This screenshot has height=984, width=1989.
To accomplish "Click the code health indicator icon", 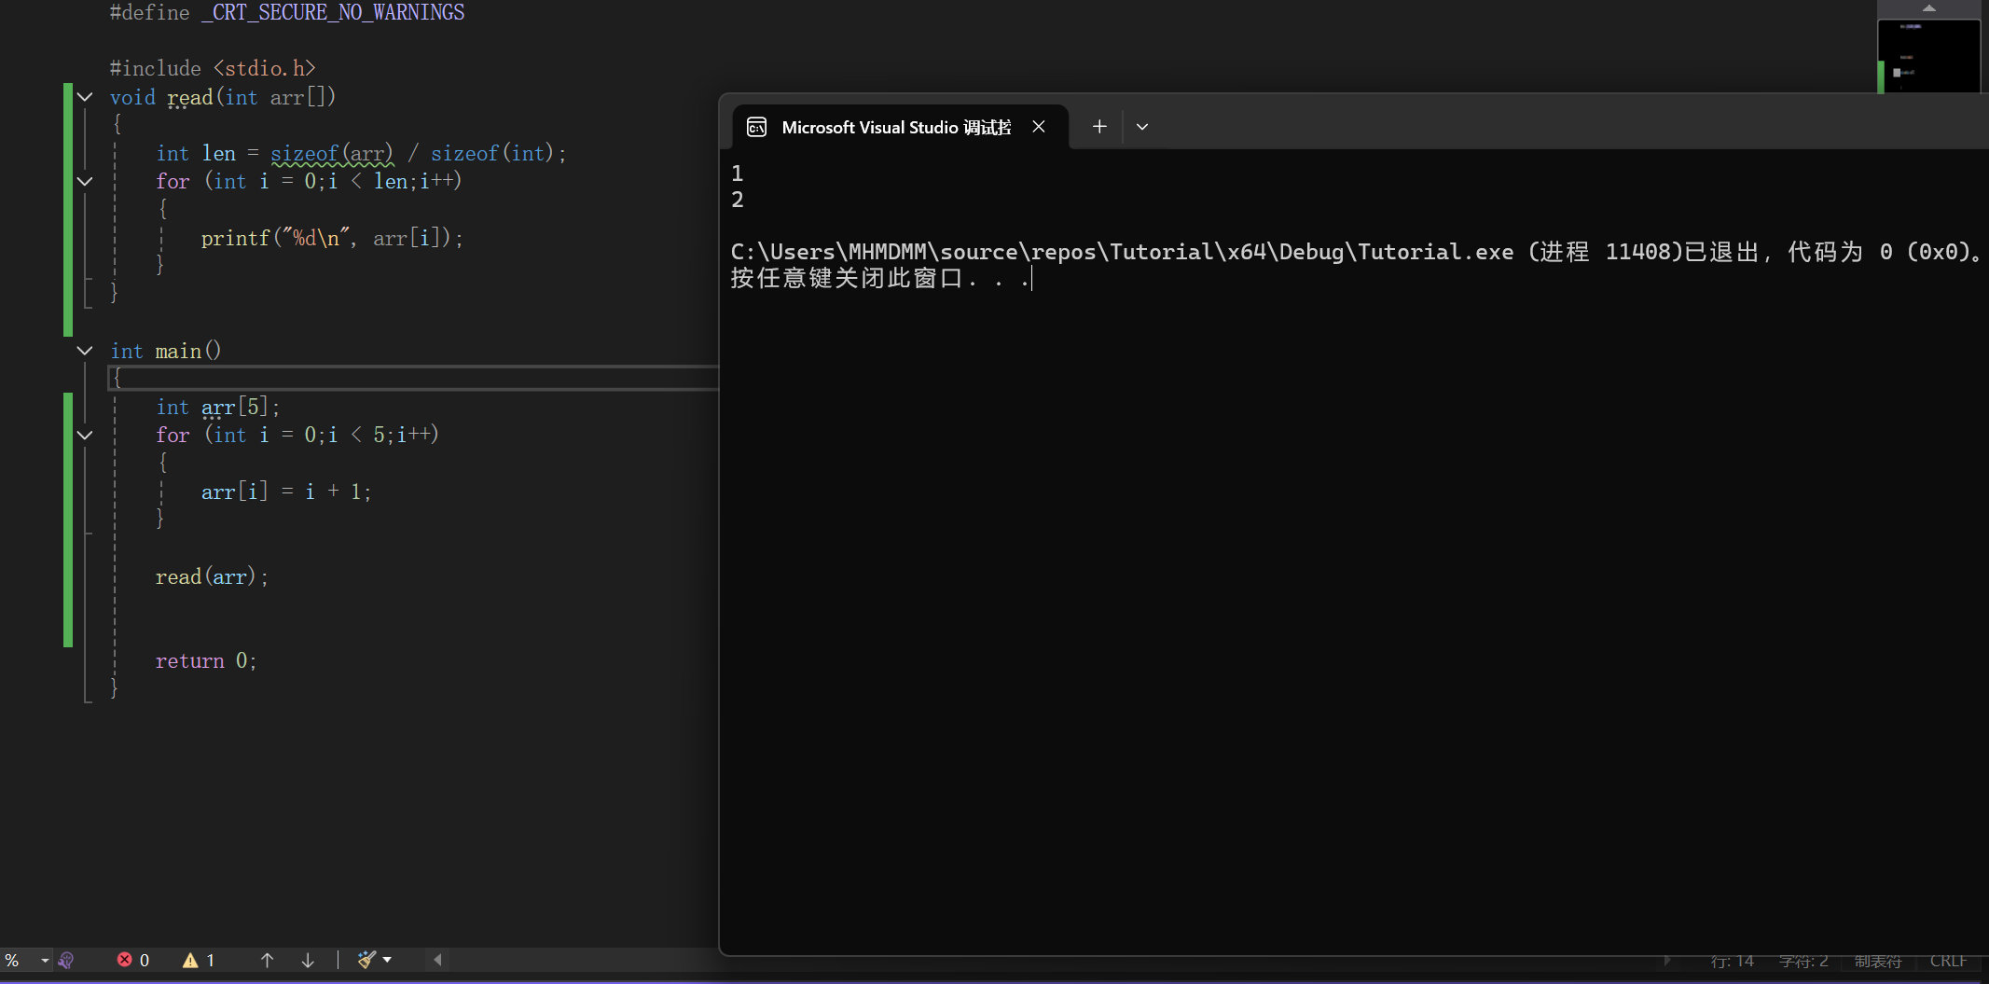I will [x=66, y=960].
